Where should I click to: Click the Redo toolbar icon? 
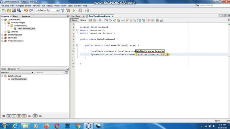pos(31,10)
